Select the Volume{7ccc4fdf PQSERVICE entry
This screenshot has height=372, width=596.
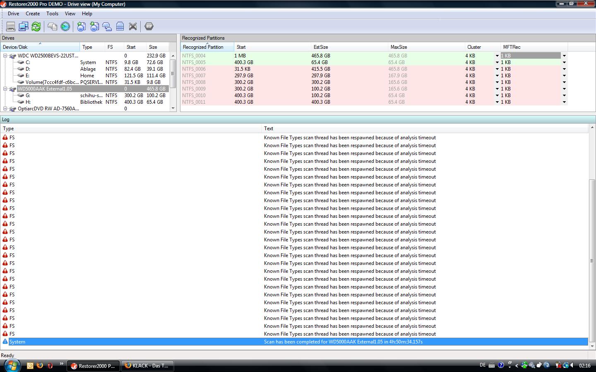(85, 82)
